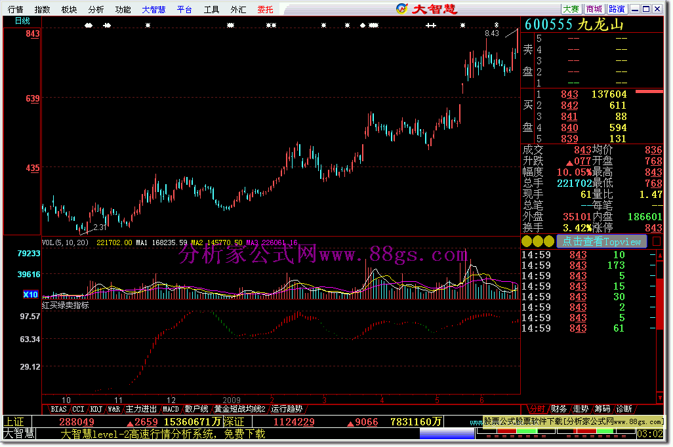Click the 03:02 clock in status bar
The image size is (673, 447).
point(650,434)
